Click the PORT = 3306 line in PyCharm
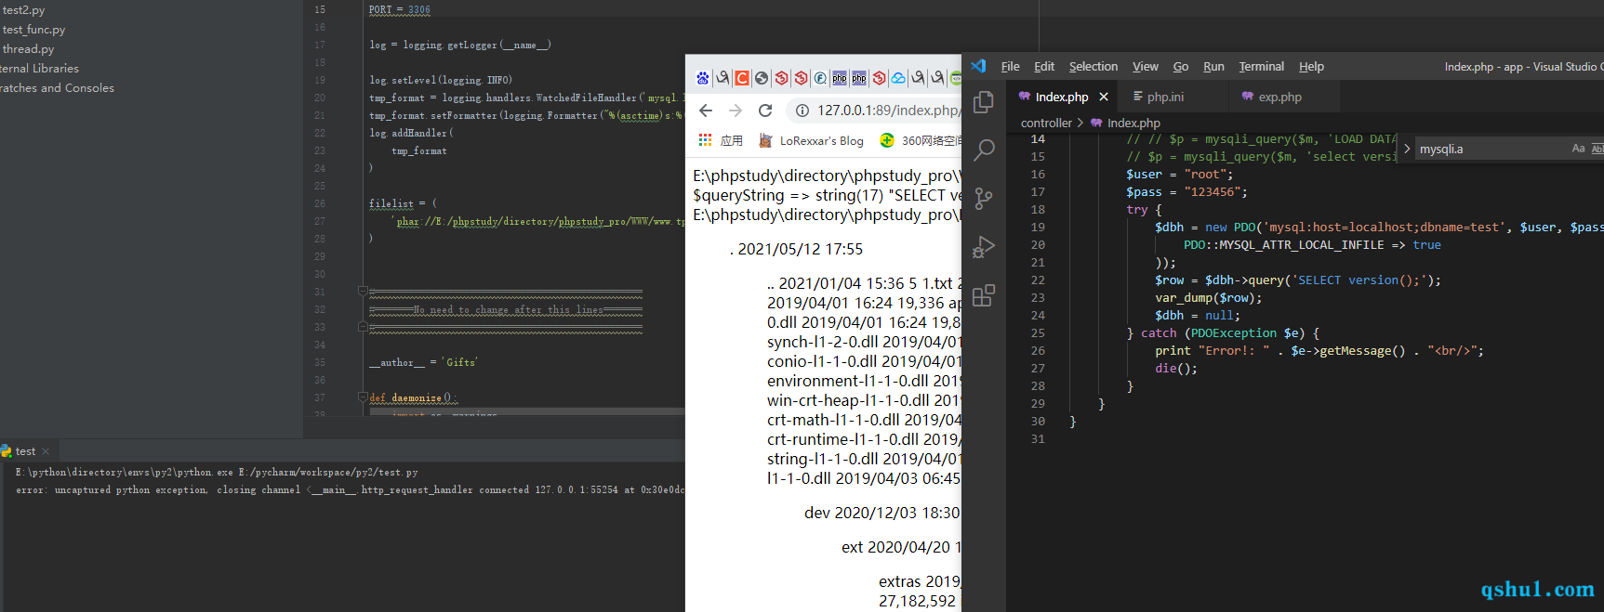1604x612 pixels. (400, 9)
